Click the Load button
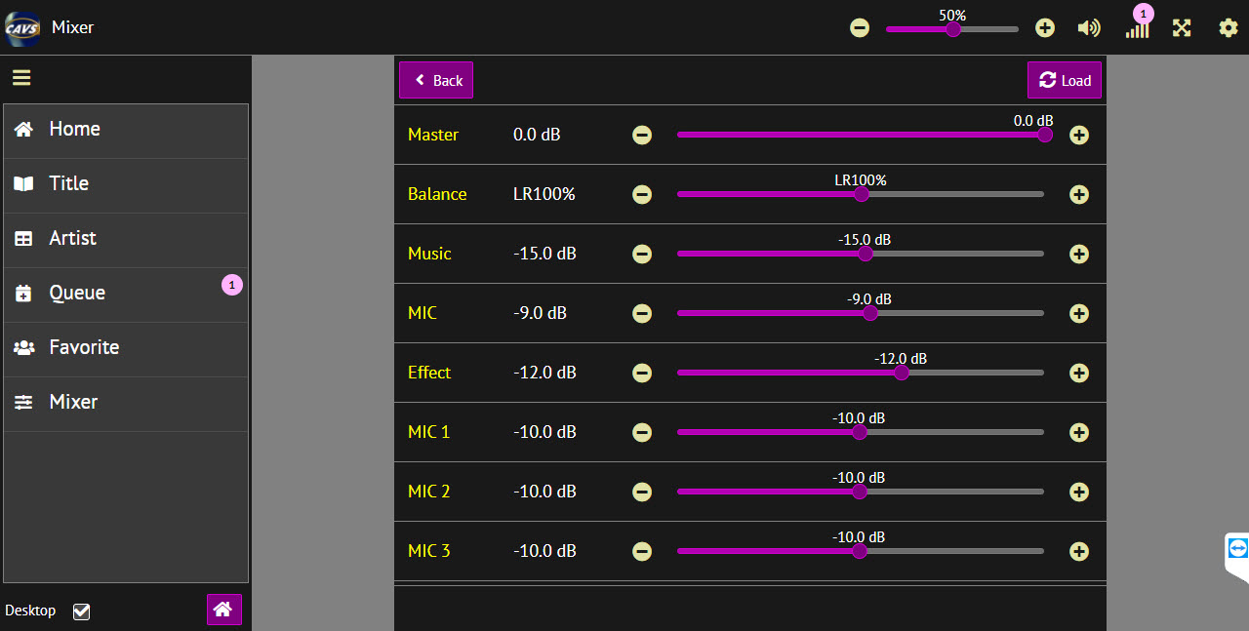 coord(1065,81)
